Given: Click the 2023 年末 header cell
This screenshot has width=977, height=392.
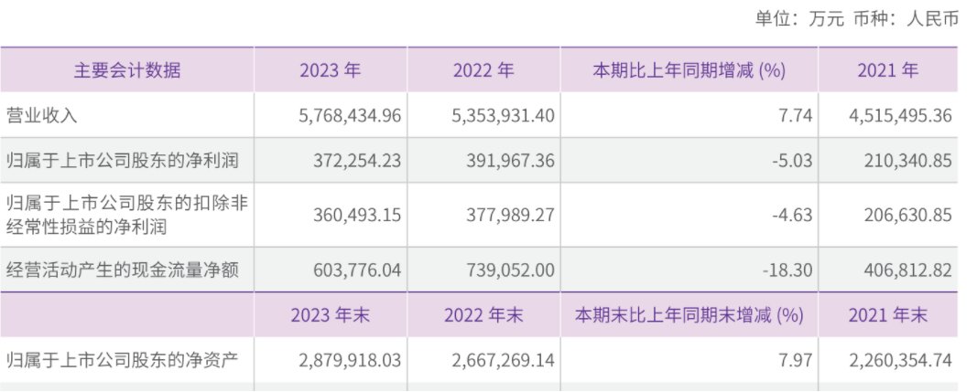Looking at the screenshot, I should [x=331, y=315].
